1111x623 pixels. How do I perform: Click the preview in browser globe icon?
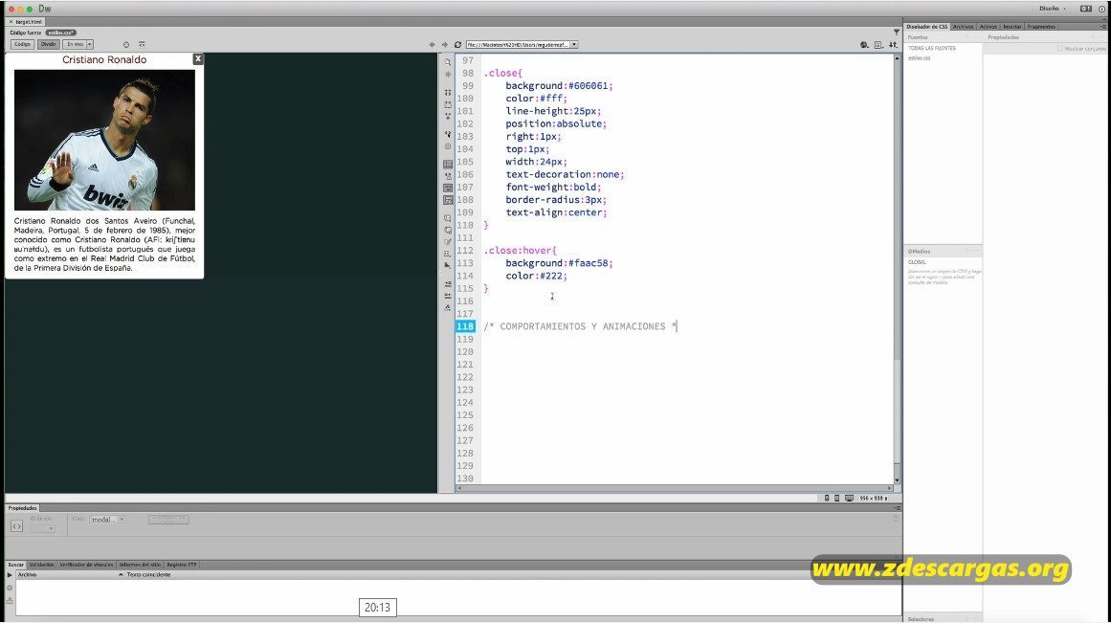[864, 45]
